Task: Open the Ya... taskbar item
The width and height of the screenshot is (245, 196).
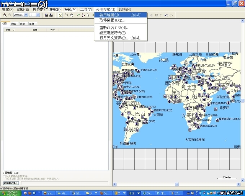Action: point(49,193)
